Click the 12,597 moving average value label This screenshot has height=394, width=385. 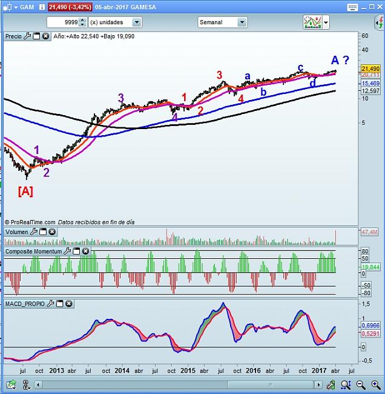click(x=370, y=91)
